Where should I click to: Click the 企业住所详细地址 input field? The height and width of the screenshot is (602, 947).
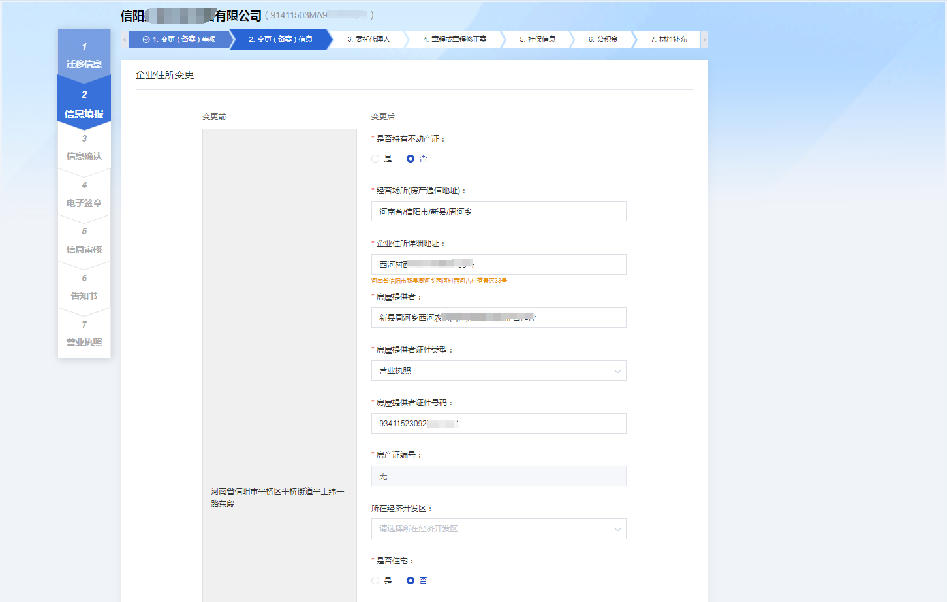coord(499,264)
